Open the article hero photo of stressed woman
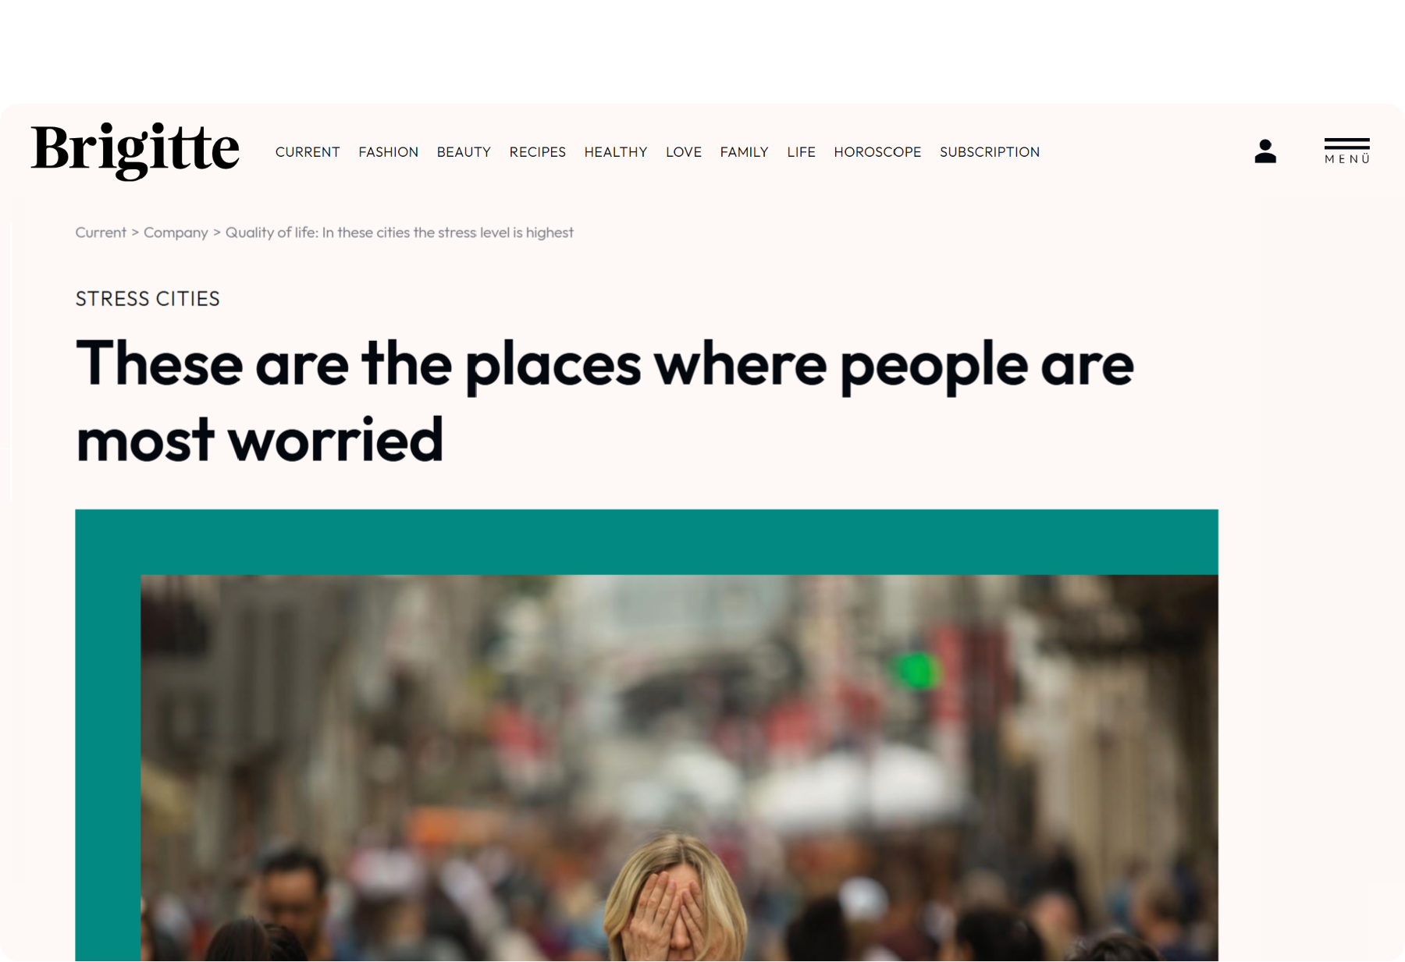 (679, 768)
